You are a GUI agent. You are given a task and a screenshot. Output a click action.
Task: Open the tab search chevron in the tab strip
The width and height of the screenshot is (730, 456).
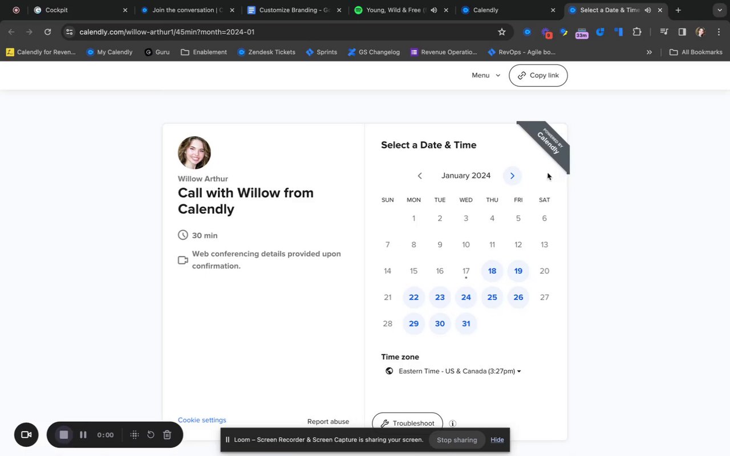(x=719, y=10)
